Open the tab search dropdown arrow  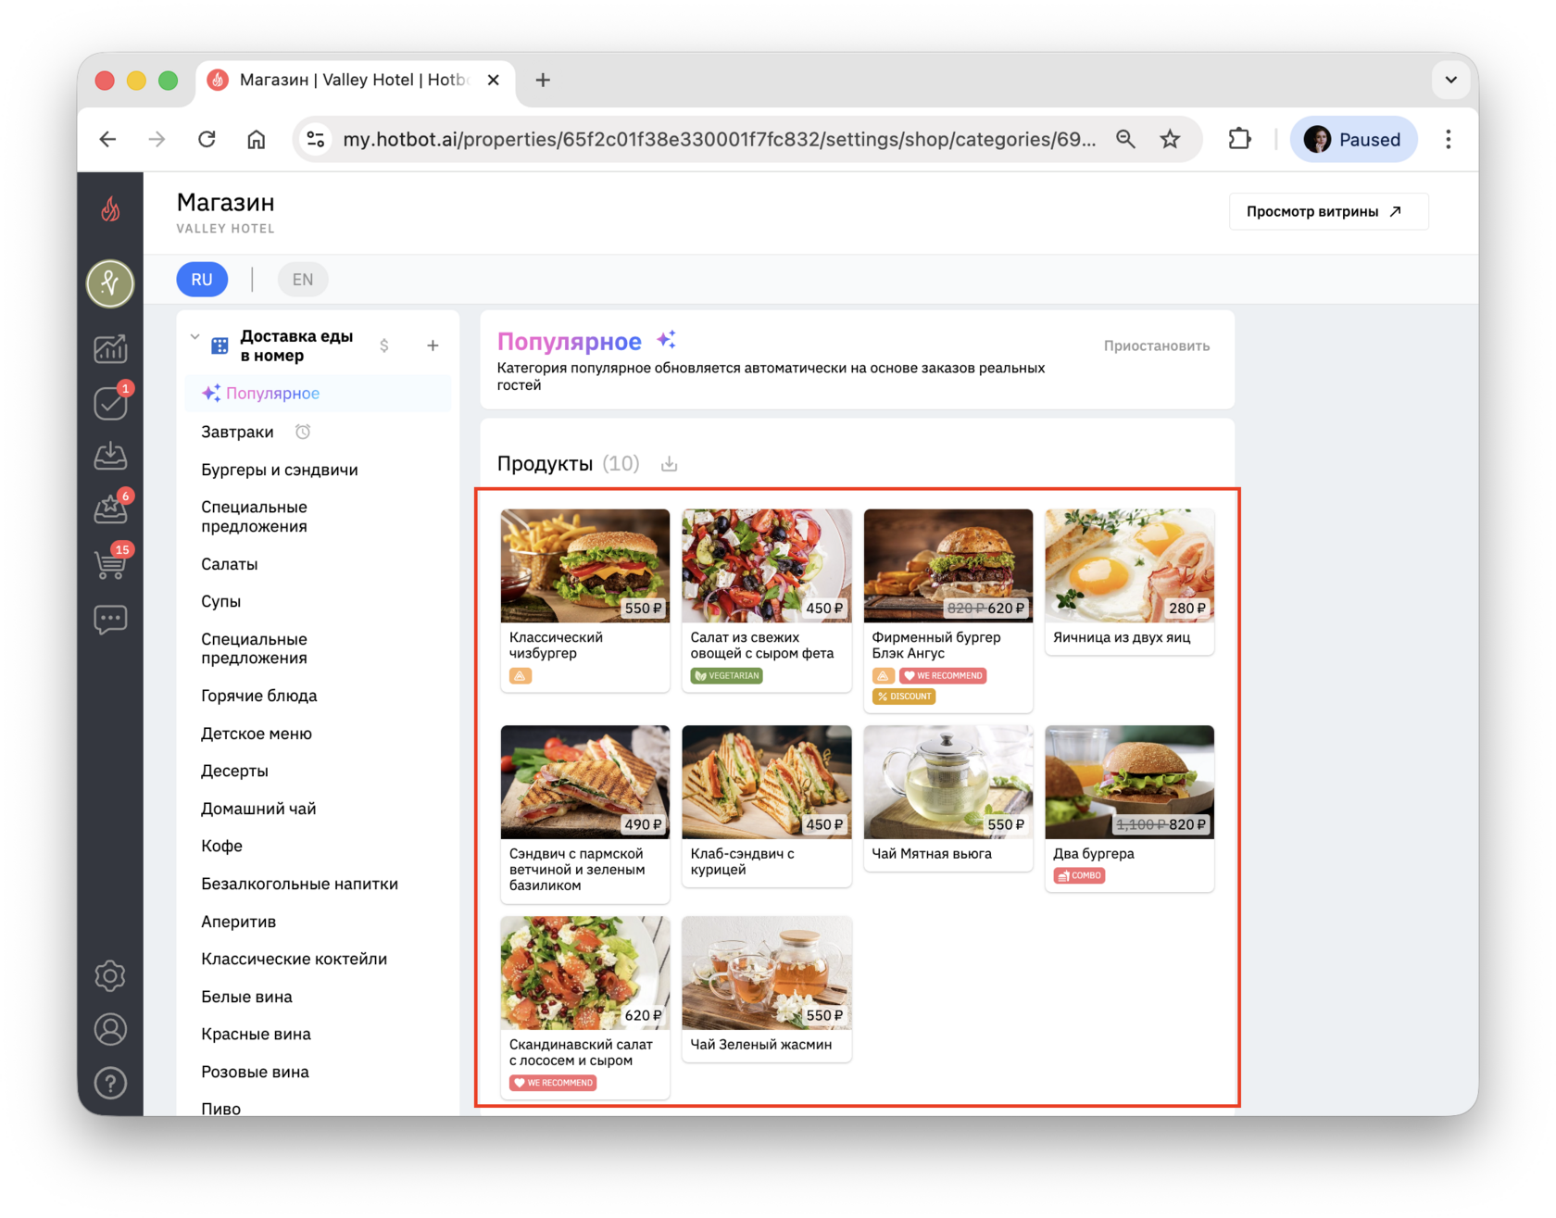[x=1451, y=80]
